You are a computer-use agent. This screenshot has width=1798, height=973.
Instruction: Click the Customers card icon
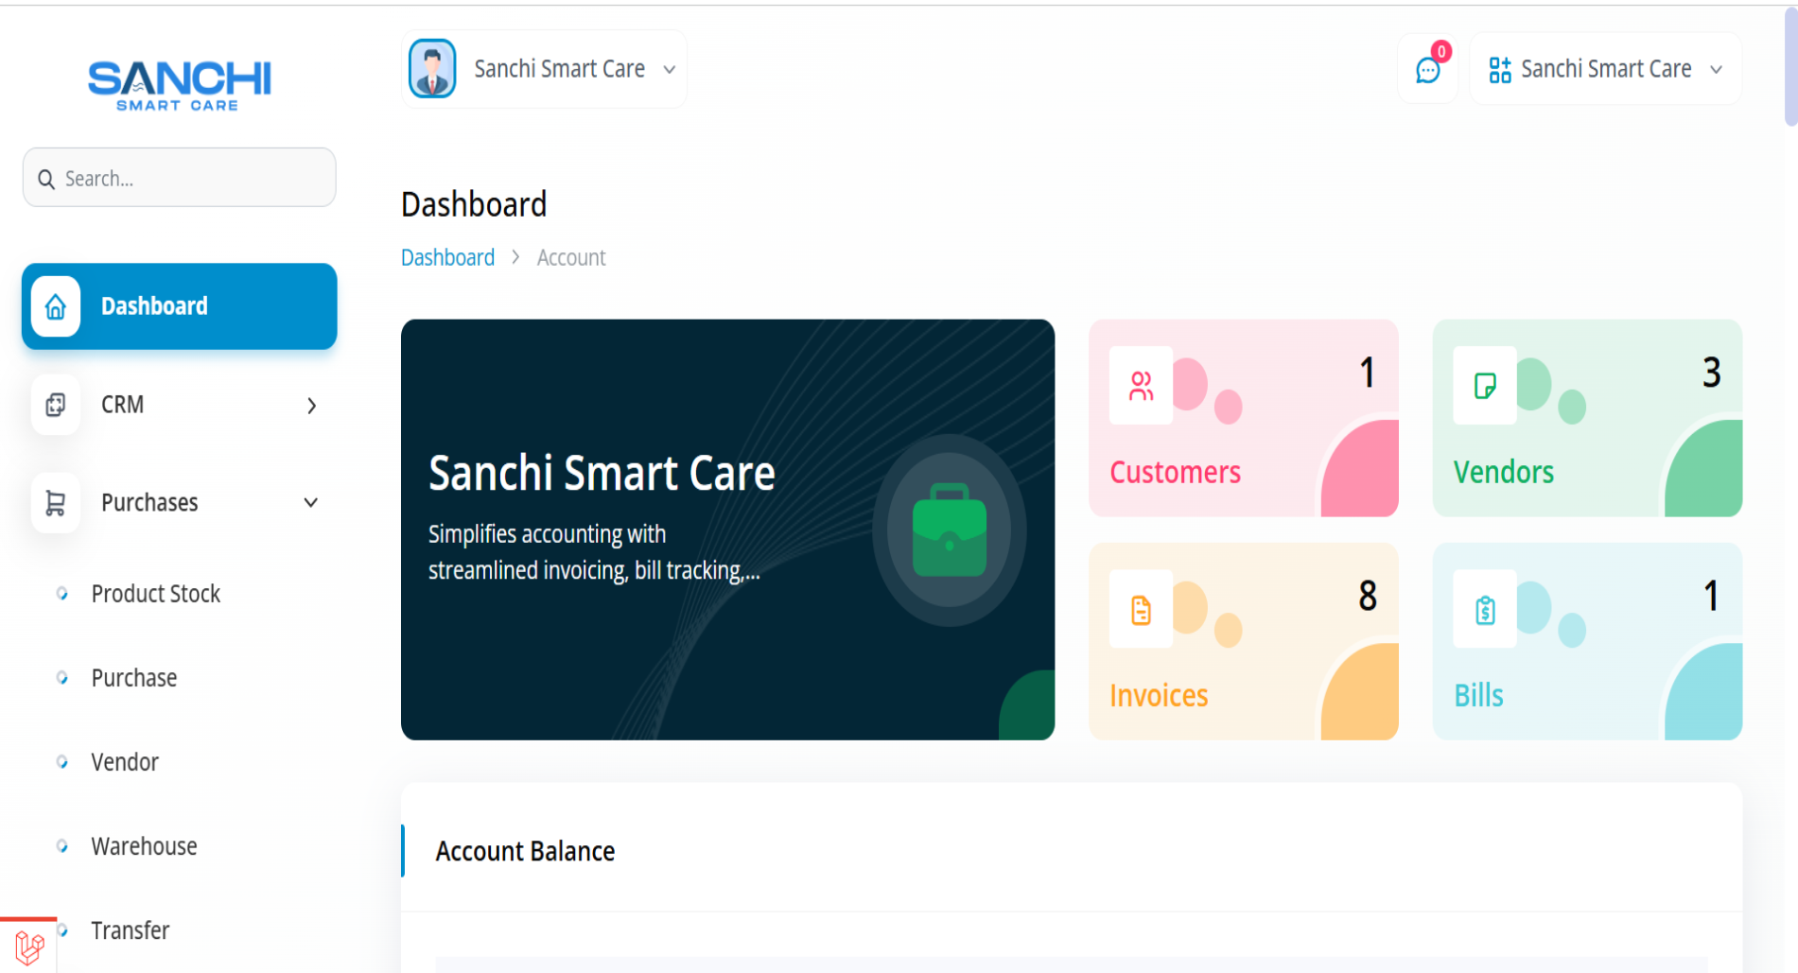[x=1141, y=386]
